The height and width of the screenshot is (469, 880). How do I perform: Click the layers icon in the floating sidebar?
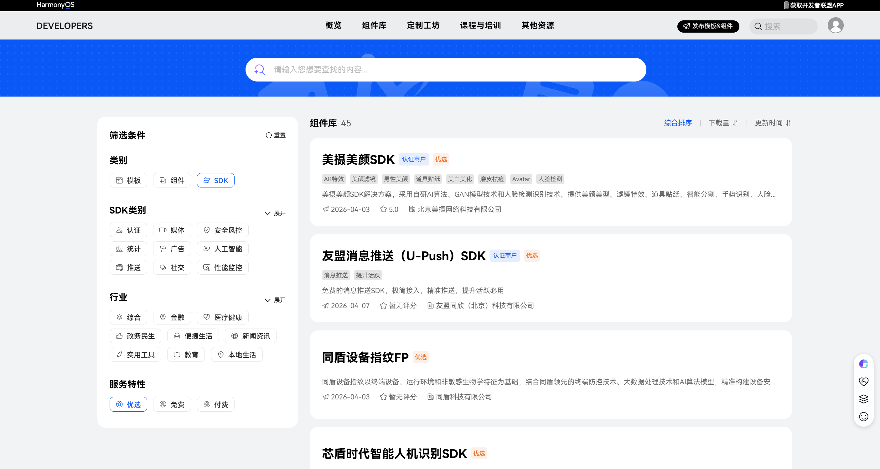click(864, 399)
